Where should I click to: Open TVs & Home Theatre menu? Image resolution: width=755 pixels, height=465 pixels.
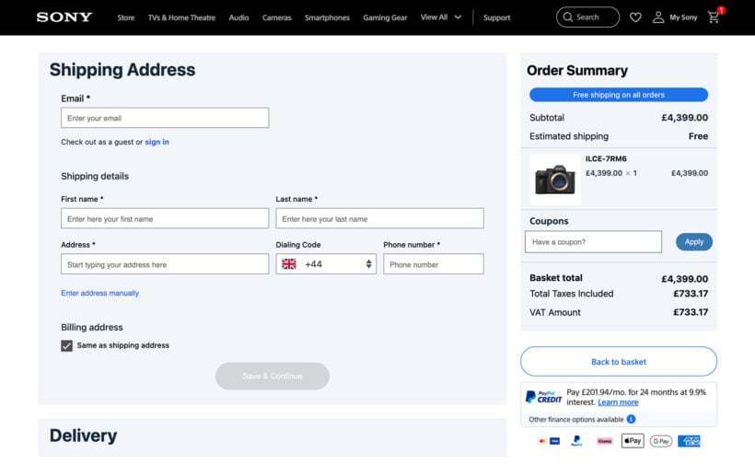pos(181,17)
